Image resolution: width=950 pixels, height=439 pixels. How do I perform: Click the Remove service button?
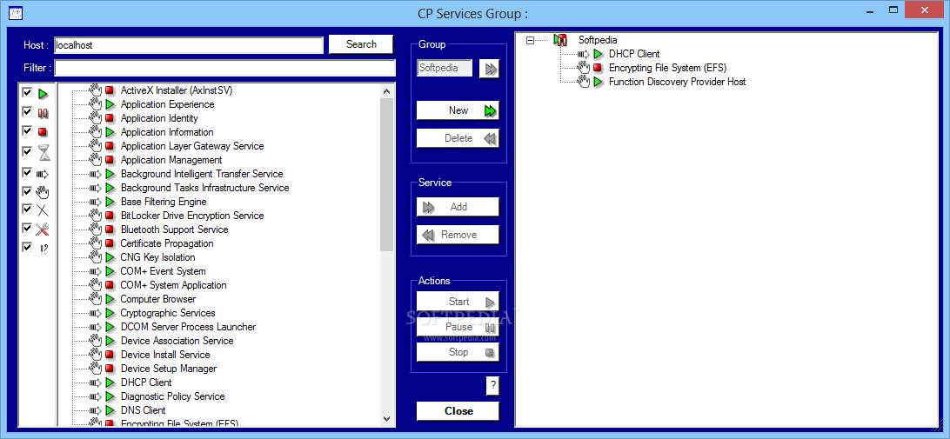pyautogui.click(x=458, y=235)
